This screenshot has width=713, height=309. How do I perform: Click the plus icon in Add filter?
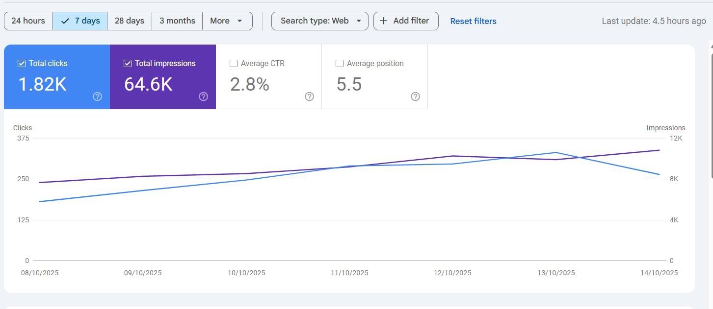(384, 21)
